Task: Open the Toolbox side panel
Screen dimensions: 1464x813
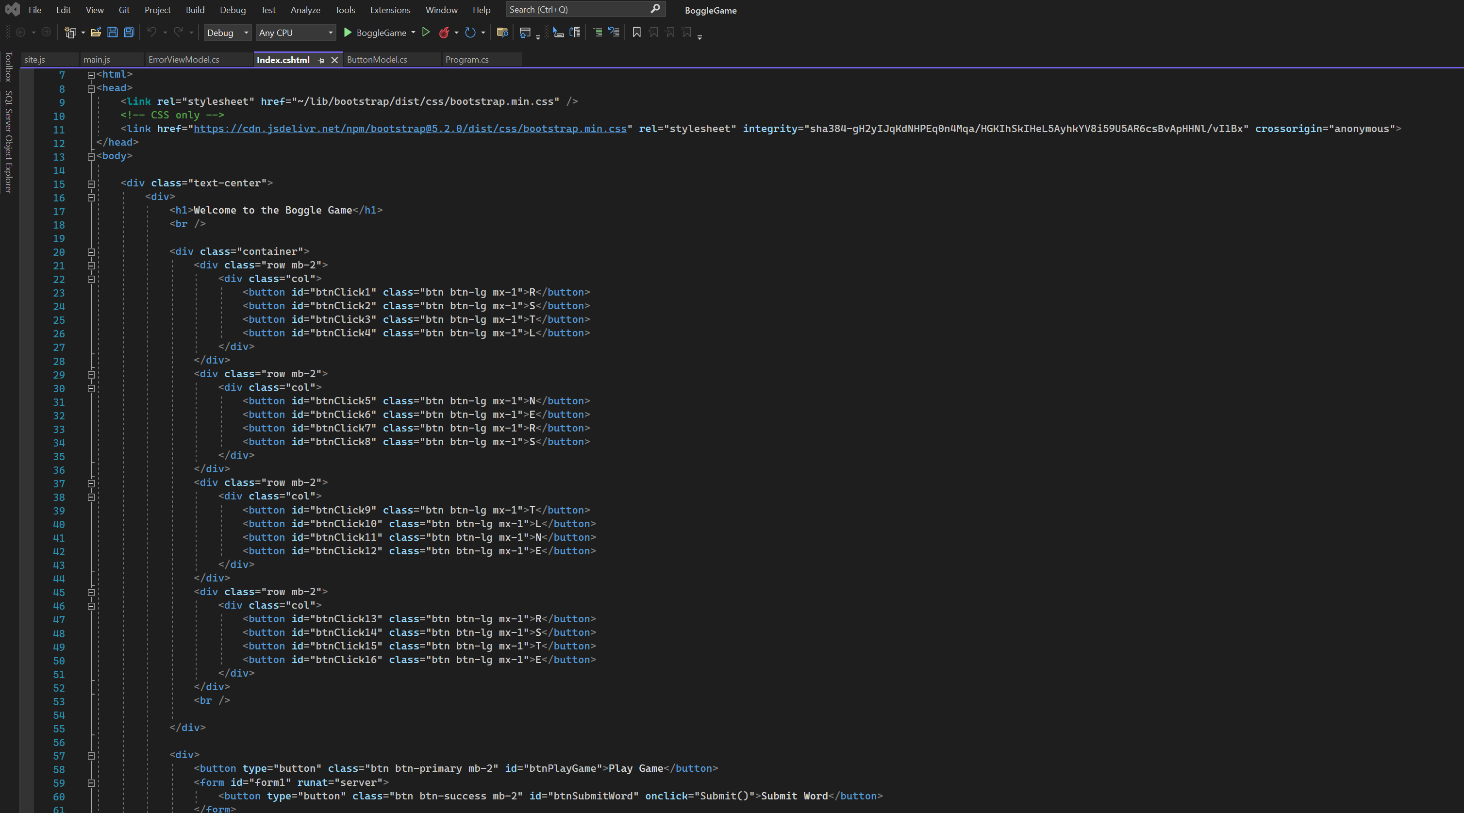Action: pos(8,66)
